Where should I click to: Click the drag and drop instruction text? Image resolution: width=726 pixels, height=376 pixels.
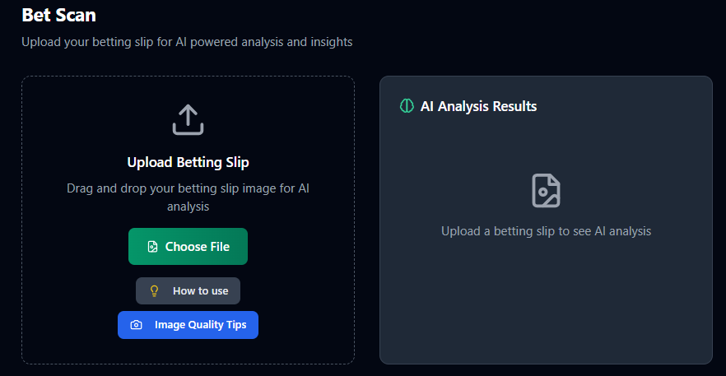click(x=188, y=197)
